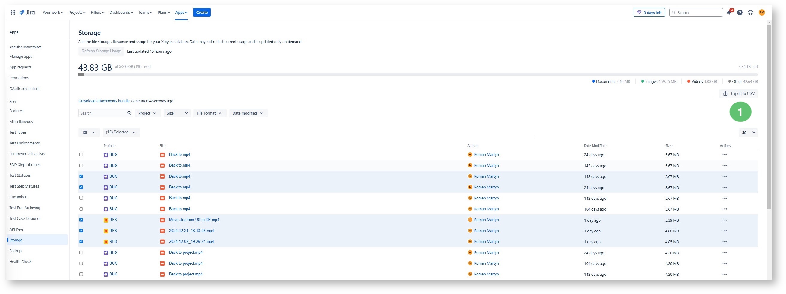Screen dimensions: 786x294
Task: Click Export to CSV button
Action: pyautogui.click(x=738, y=94)
